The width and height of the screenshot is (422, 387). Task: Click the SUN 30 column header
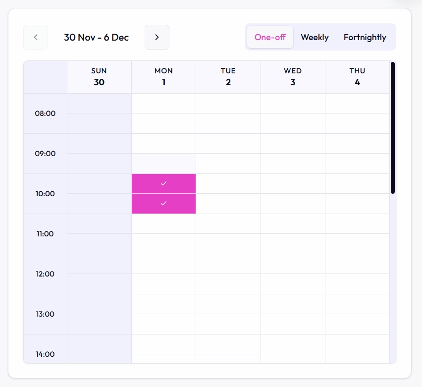coord(99,77)
